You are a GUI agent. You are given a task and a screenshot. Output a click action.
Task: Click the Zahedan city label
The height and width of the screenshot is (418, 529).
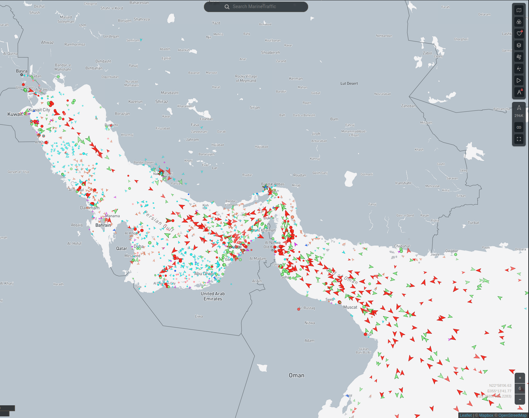tap(408, 106)
